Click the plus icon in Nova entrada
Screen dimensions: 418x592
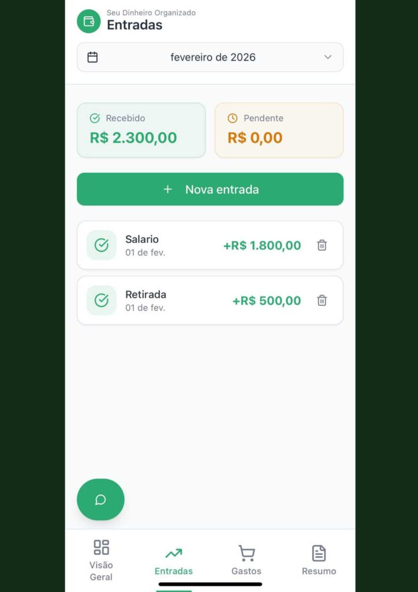point(168,189)
